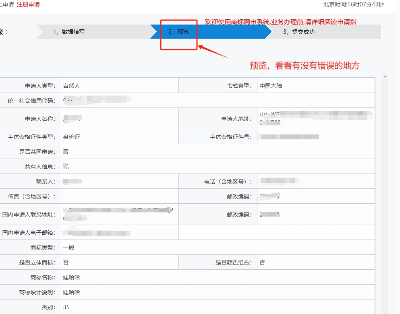Click the 是否颜色组合 value 否
Image resolution: width=400 pixels, height=314 pixels.
click(x=262, y=262)
